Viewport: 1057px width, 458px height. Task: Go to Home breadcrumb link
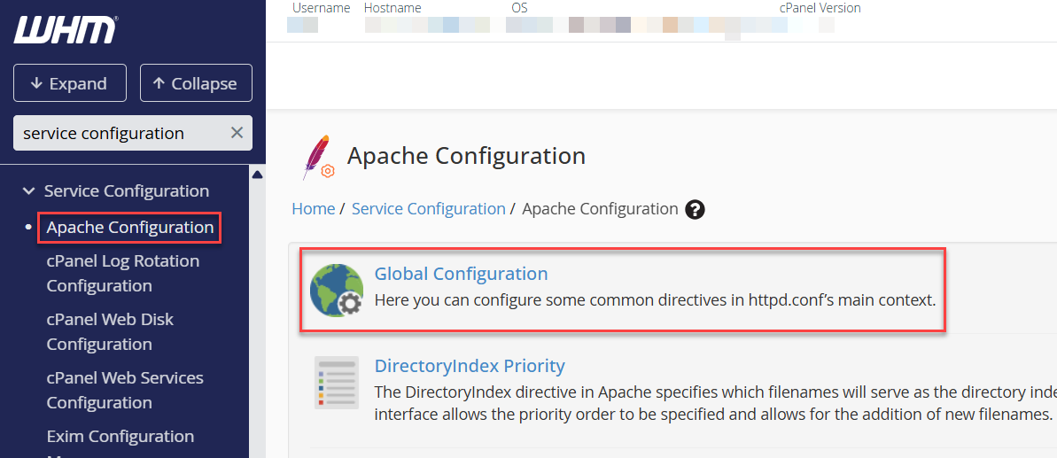[x=314, y=209]
